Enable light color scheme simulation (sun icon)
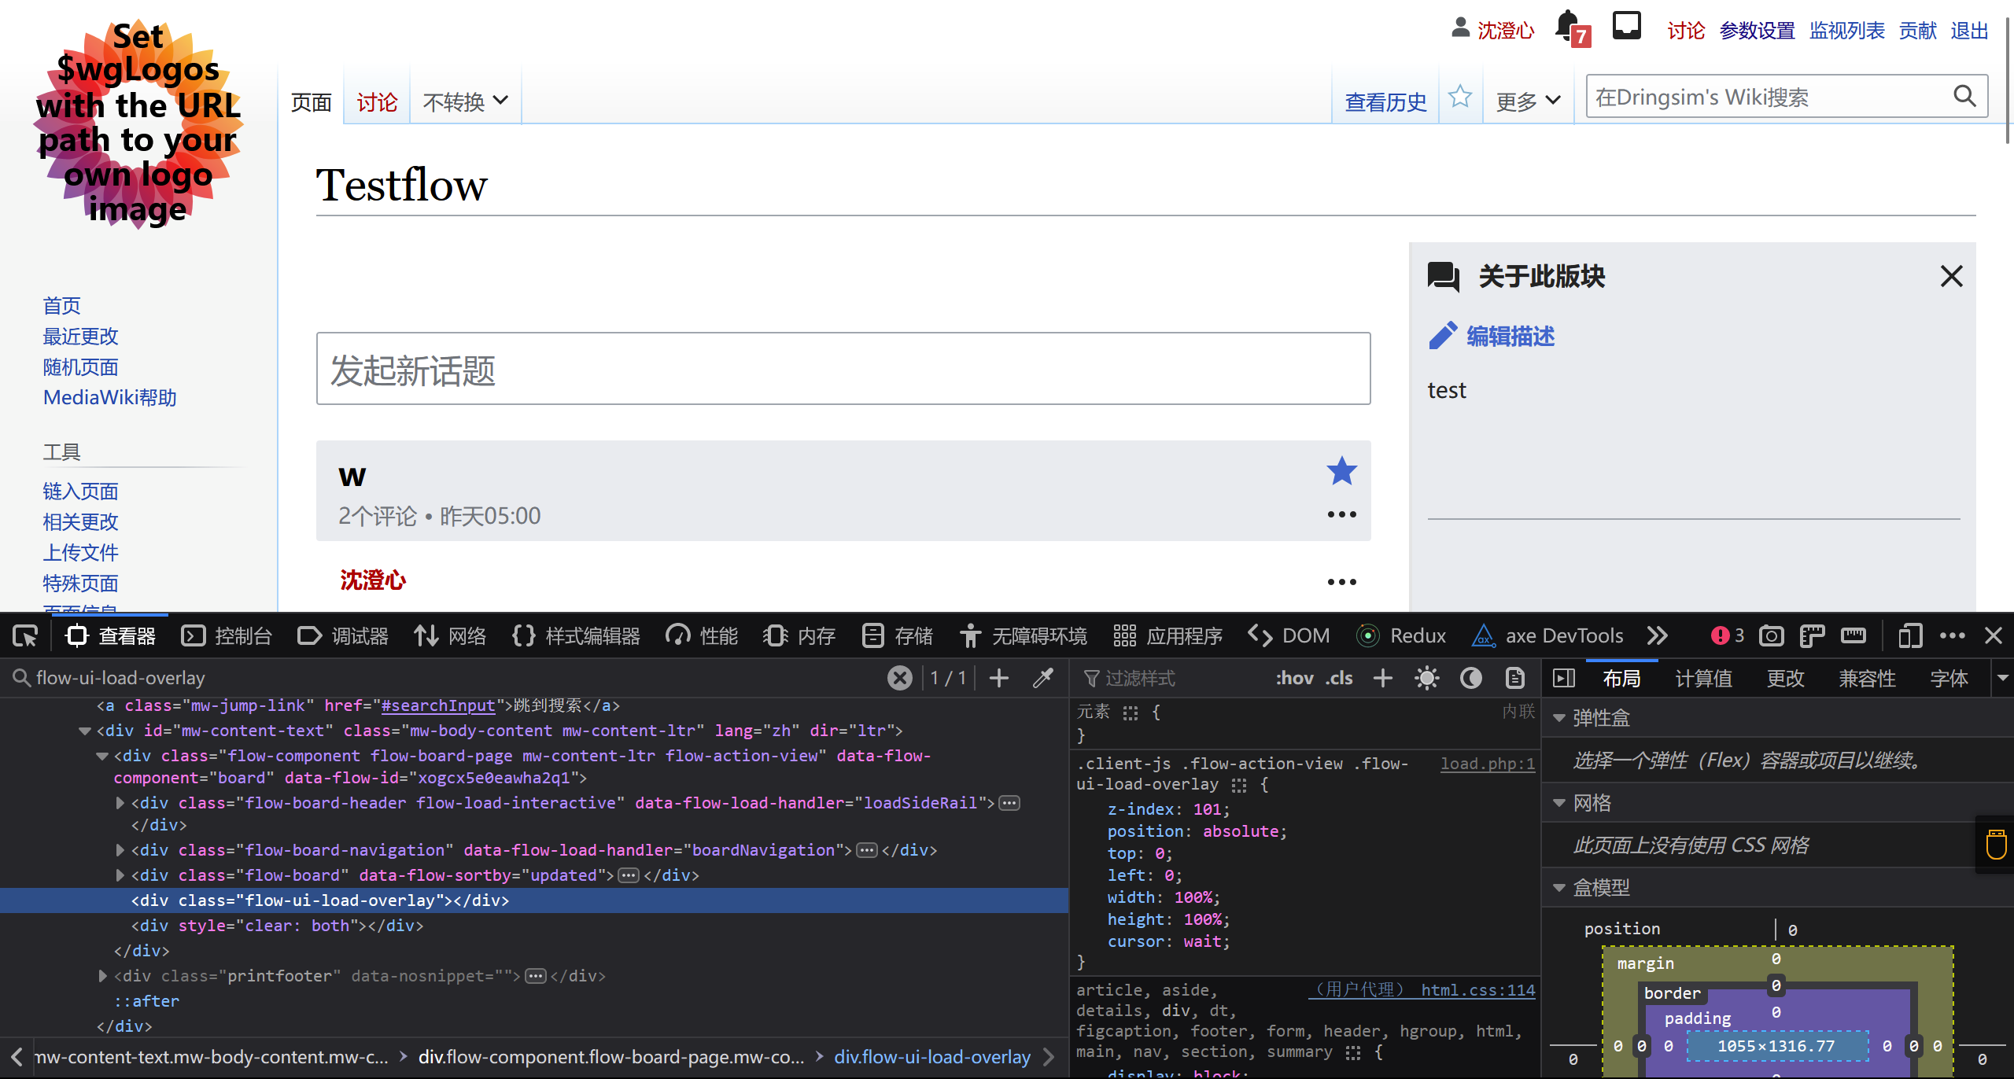Screen dimensions: 2014x1079 tap(1426, 677)
